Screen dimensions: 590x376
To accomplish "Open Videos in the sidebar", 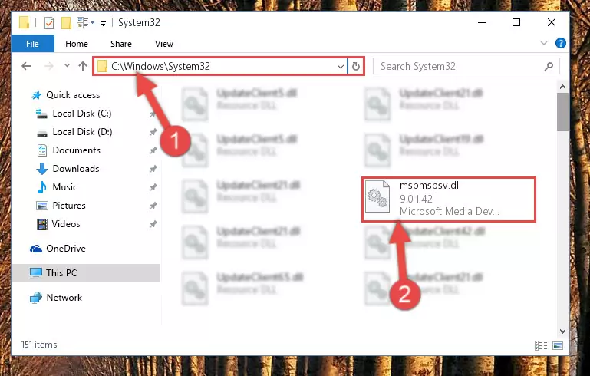I will coord(66,224).
